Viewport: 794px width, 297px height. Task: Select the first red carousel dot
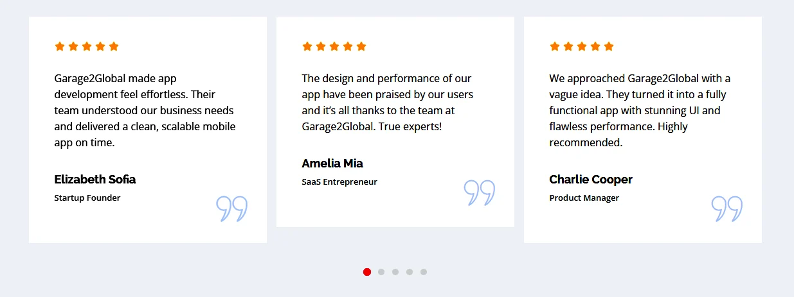coord(367,272)
